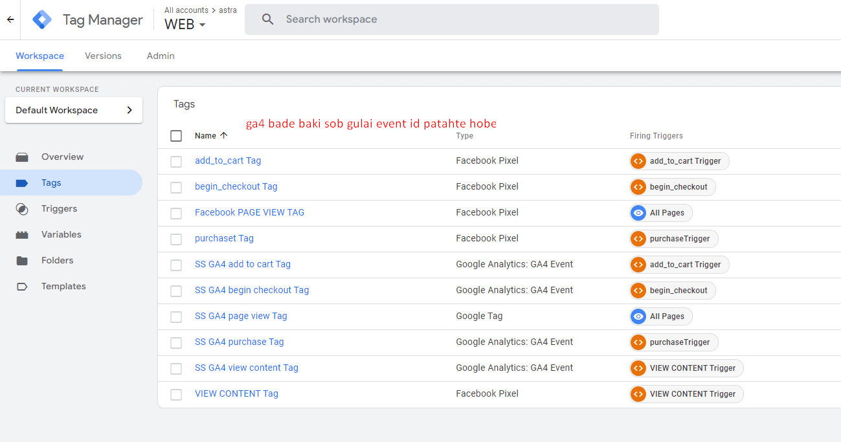Check the purchaset Tag checkbox
841x442 pixels.
[176, 239]
